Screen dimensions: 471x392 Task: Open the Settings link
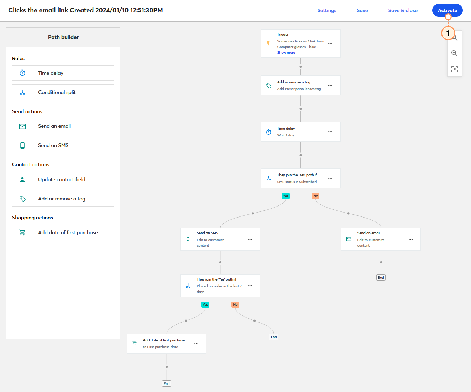tap(327, 10)
